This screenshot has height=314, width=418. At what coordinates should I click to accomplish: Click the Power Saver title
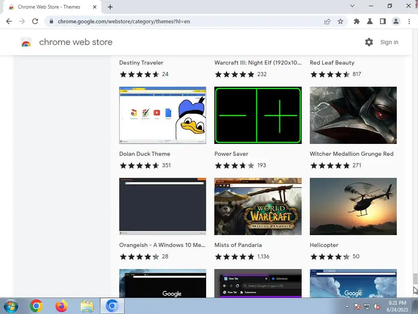coord(231,154)
